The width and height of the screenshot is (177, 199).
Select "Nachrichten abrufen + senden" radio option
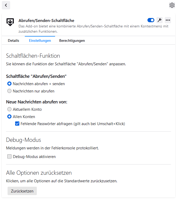(9, 84)
